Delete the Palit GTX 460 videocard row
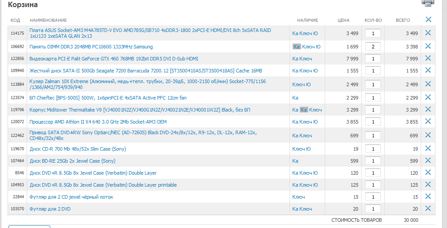Image resolution: width=447 pixels, height=228 pixels. tap(428, 58)
